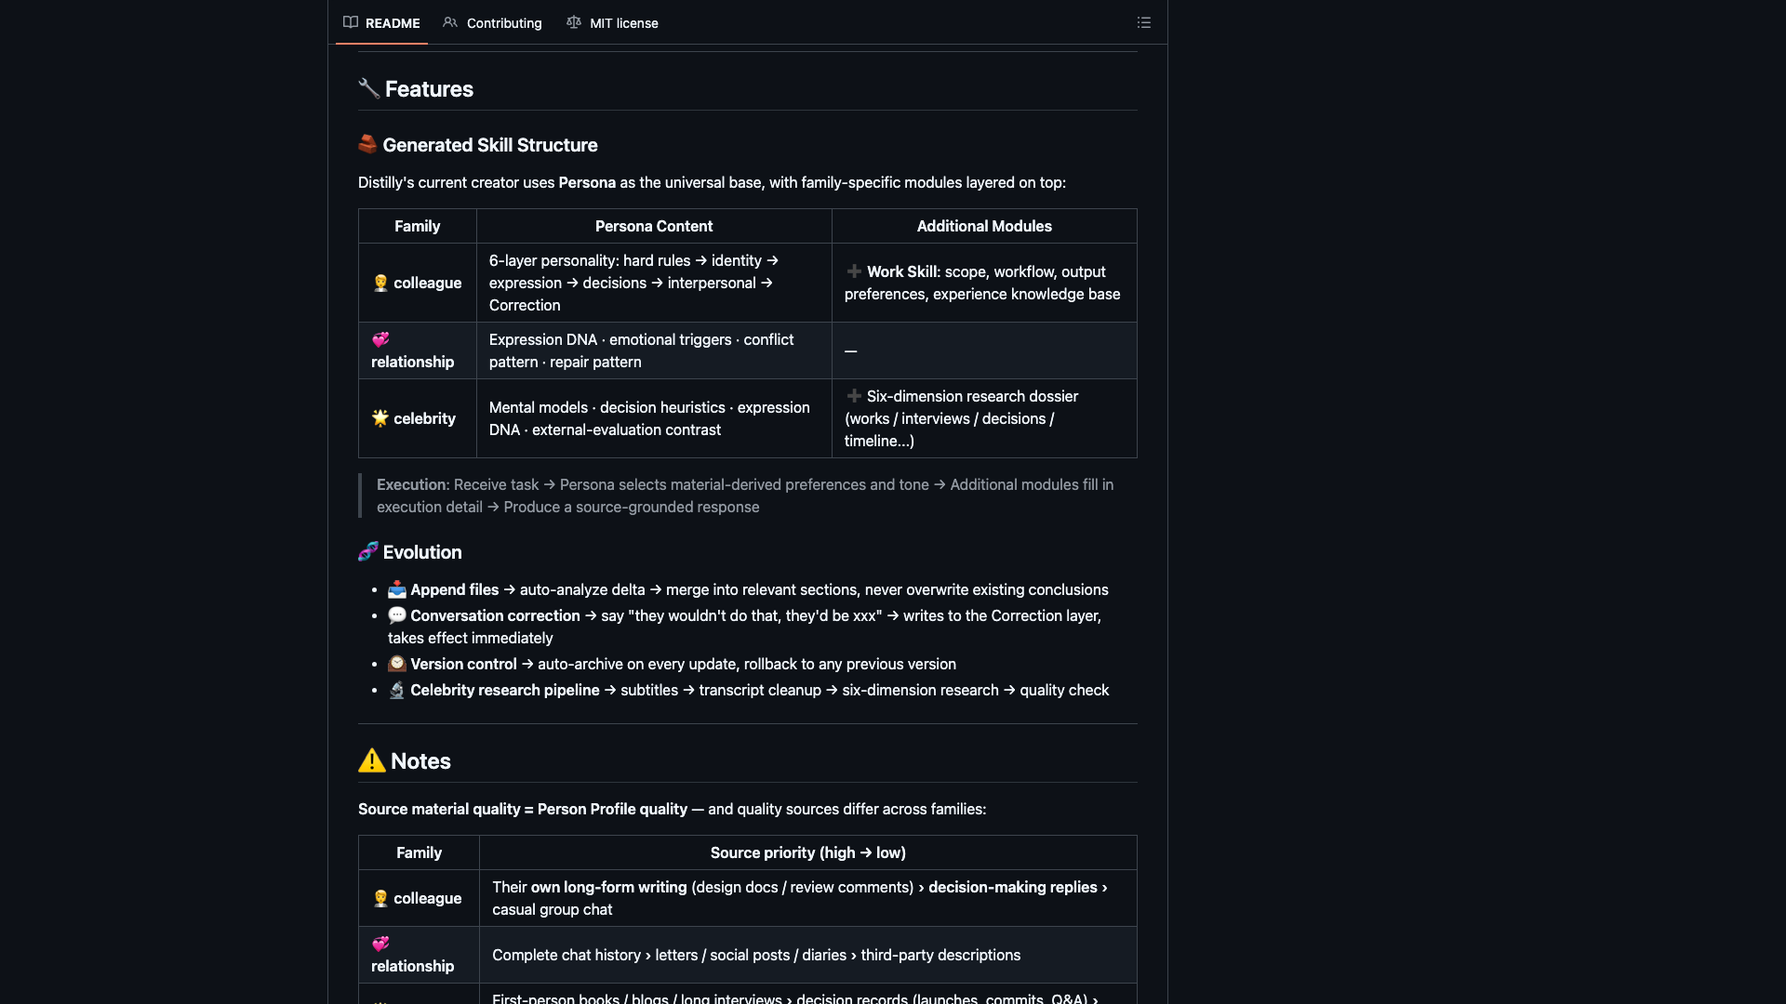Click 'Celebrity research pipeline' bold text
1786x1004 pixels.
coord(505,690)
